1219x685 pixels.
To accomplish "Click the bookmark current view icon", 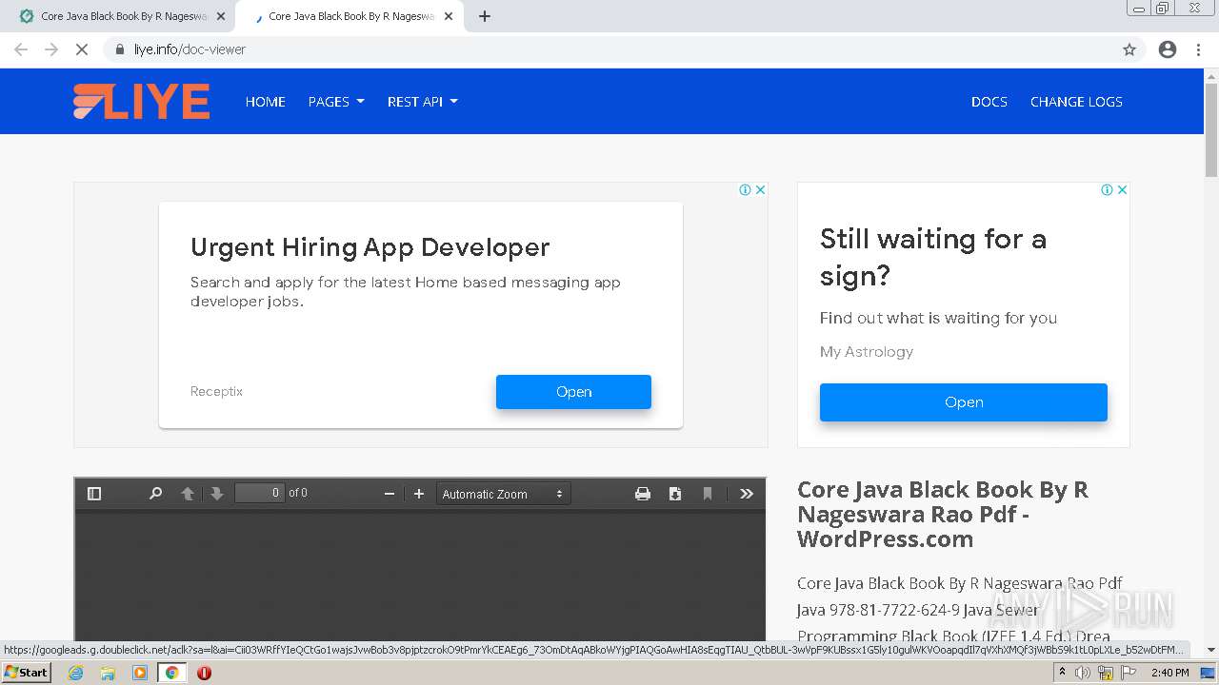I will coord(708,493).
